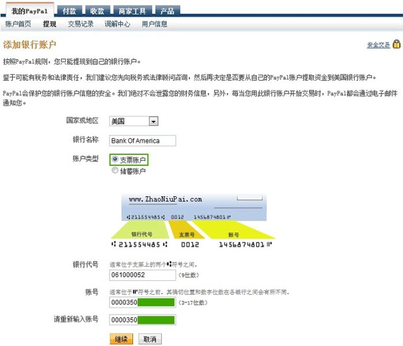Open 用户信息 in the sub-navigation
The width and height of the screenshot is (403, 346).
click(154, 24)
